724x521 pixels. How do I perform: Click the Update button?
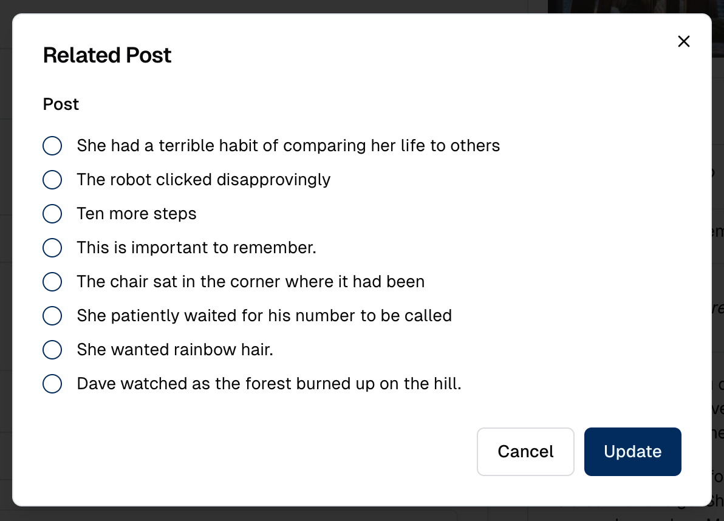click(632, 452)
